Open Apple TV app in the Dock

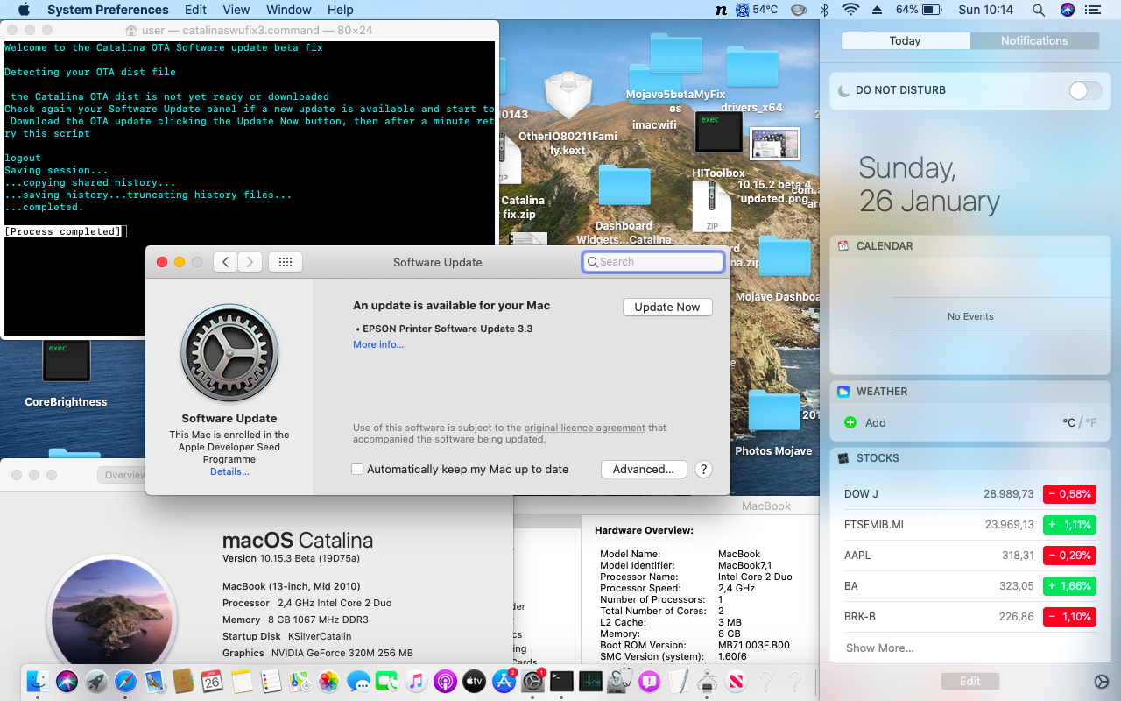pos(474,681)
